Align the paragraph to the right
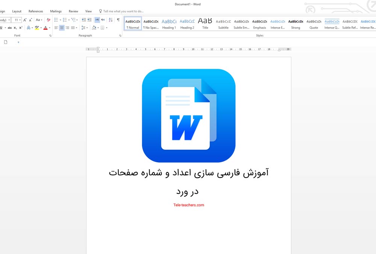Viewport: 376px width, 254px height. tap(67, 28)
